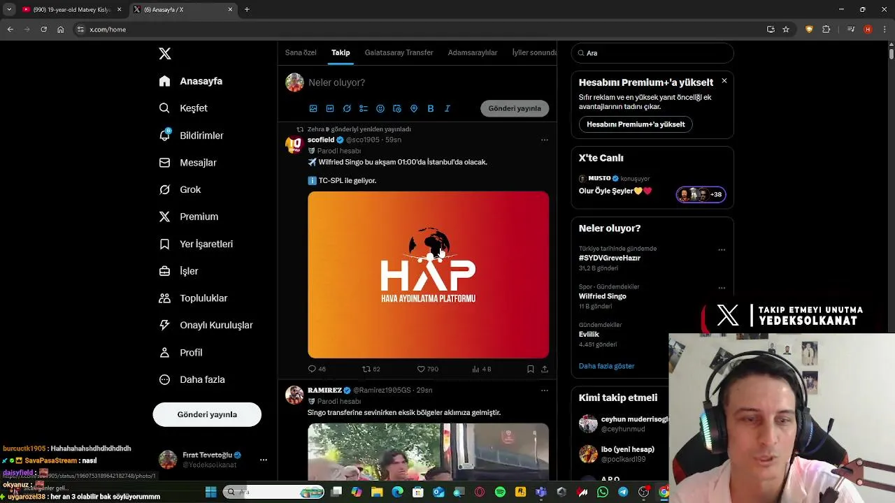895x503 pixels.
Task: Open the emoji picker in composer
Action: coord(380,108)
